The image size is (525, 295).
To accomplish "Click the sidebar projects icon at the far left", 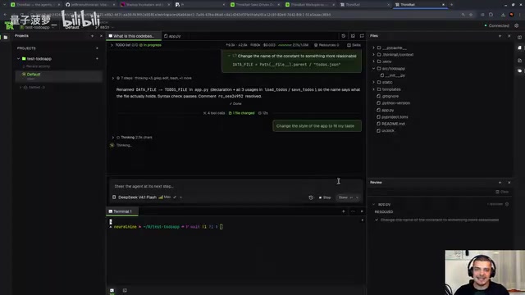I will pos(6,37).
